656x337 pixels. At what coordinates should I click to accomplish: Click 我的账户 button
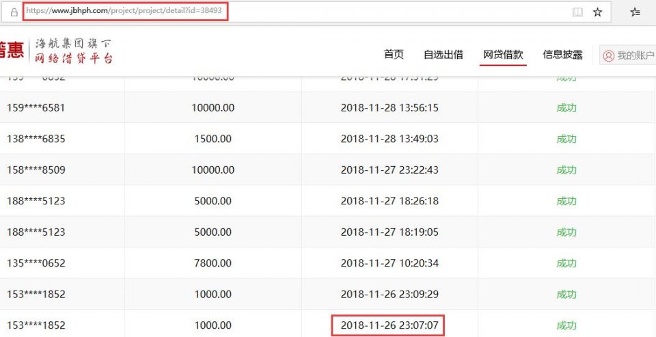click(627, 55)
